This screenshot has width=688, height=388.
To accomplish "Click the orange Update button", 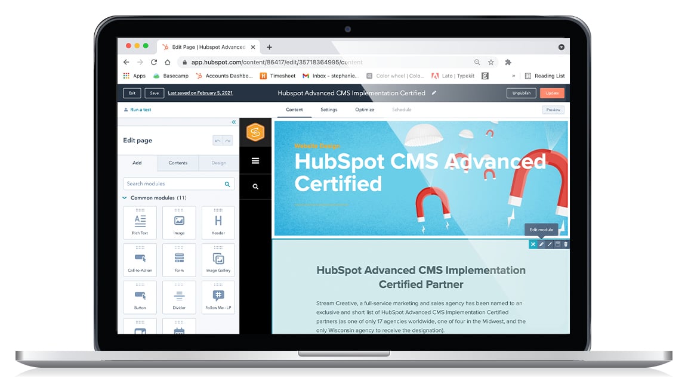I will pyautogui.click(x=552, y=93).
